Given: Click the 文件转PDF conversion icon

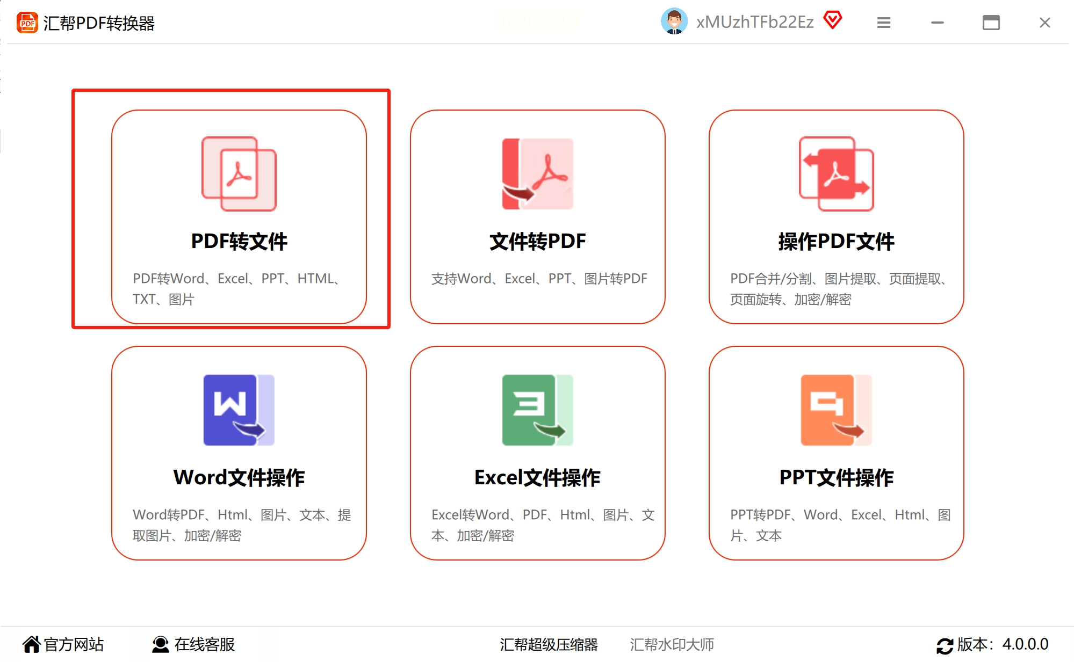Looking at the screenshot, I should point(537,173).
